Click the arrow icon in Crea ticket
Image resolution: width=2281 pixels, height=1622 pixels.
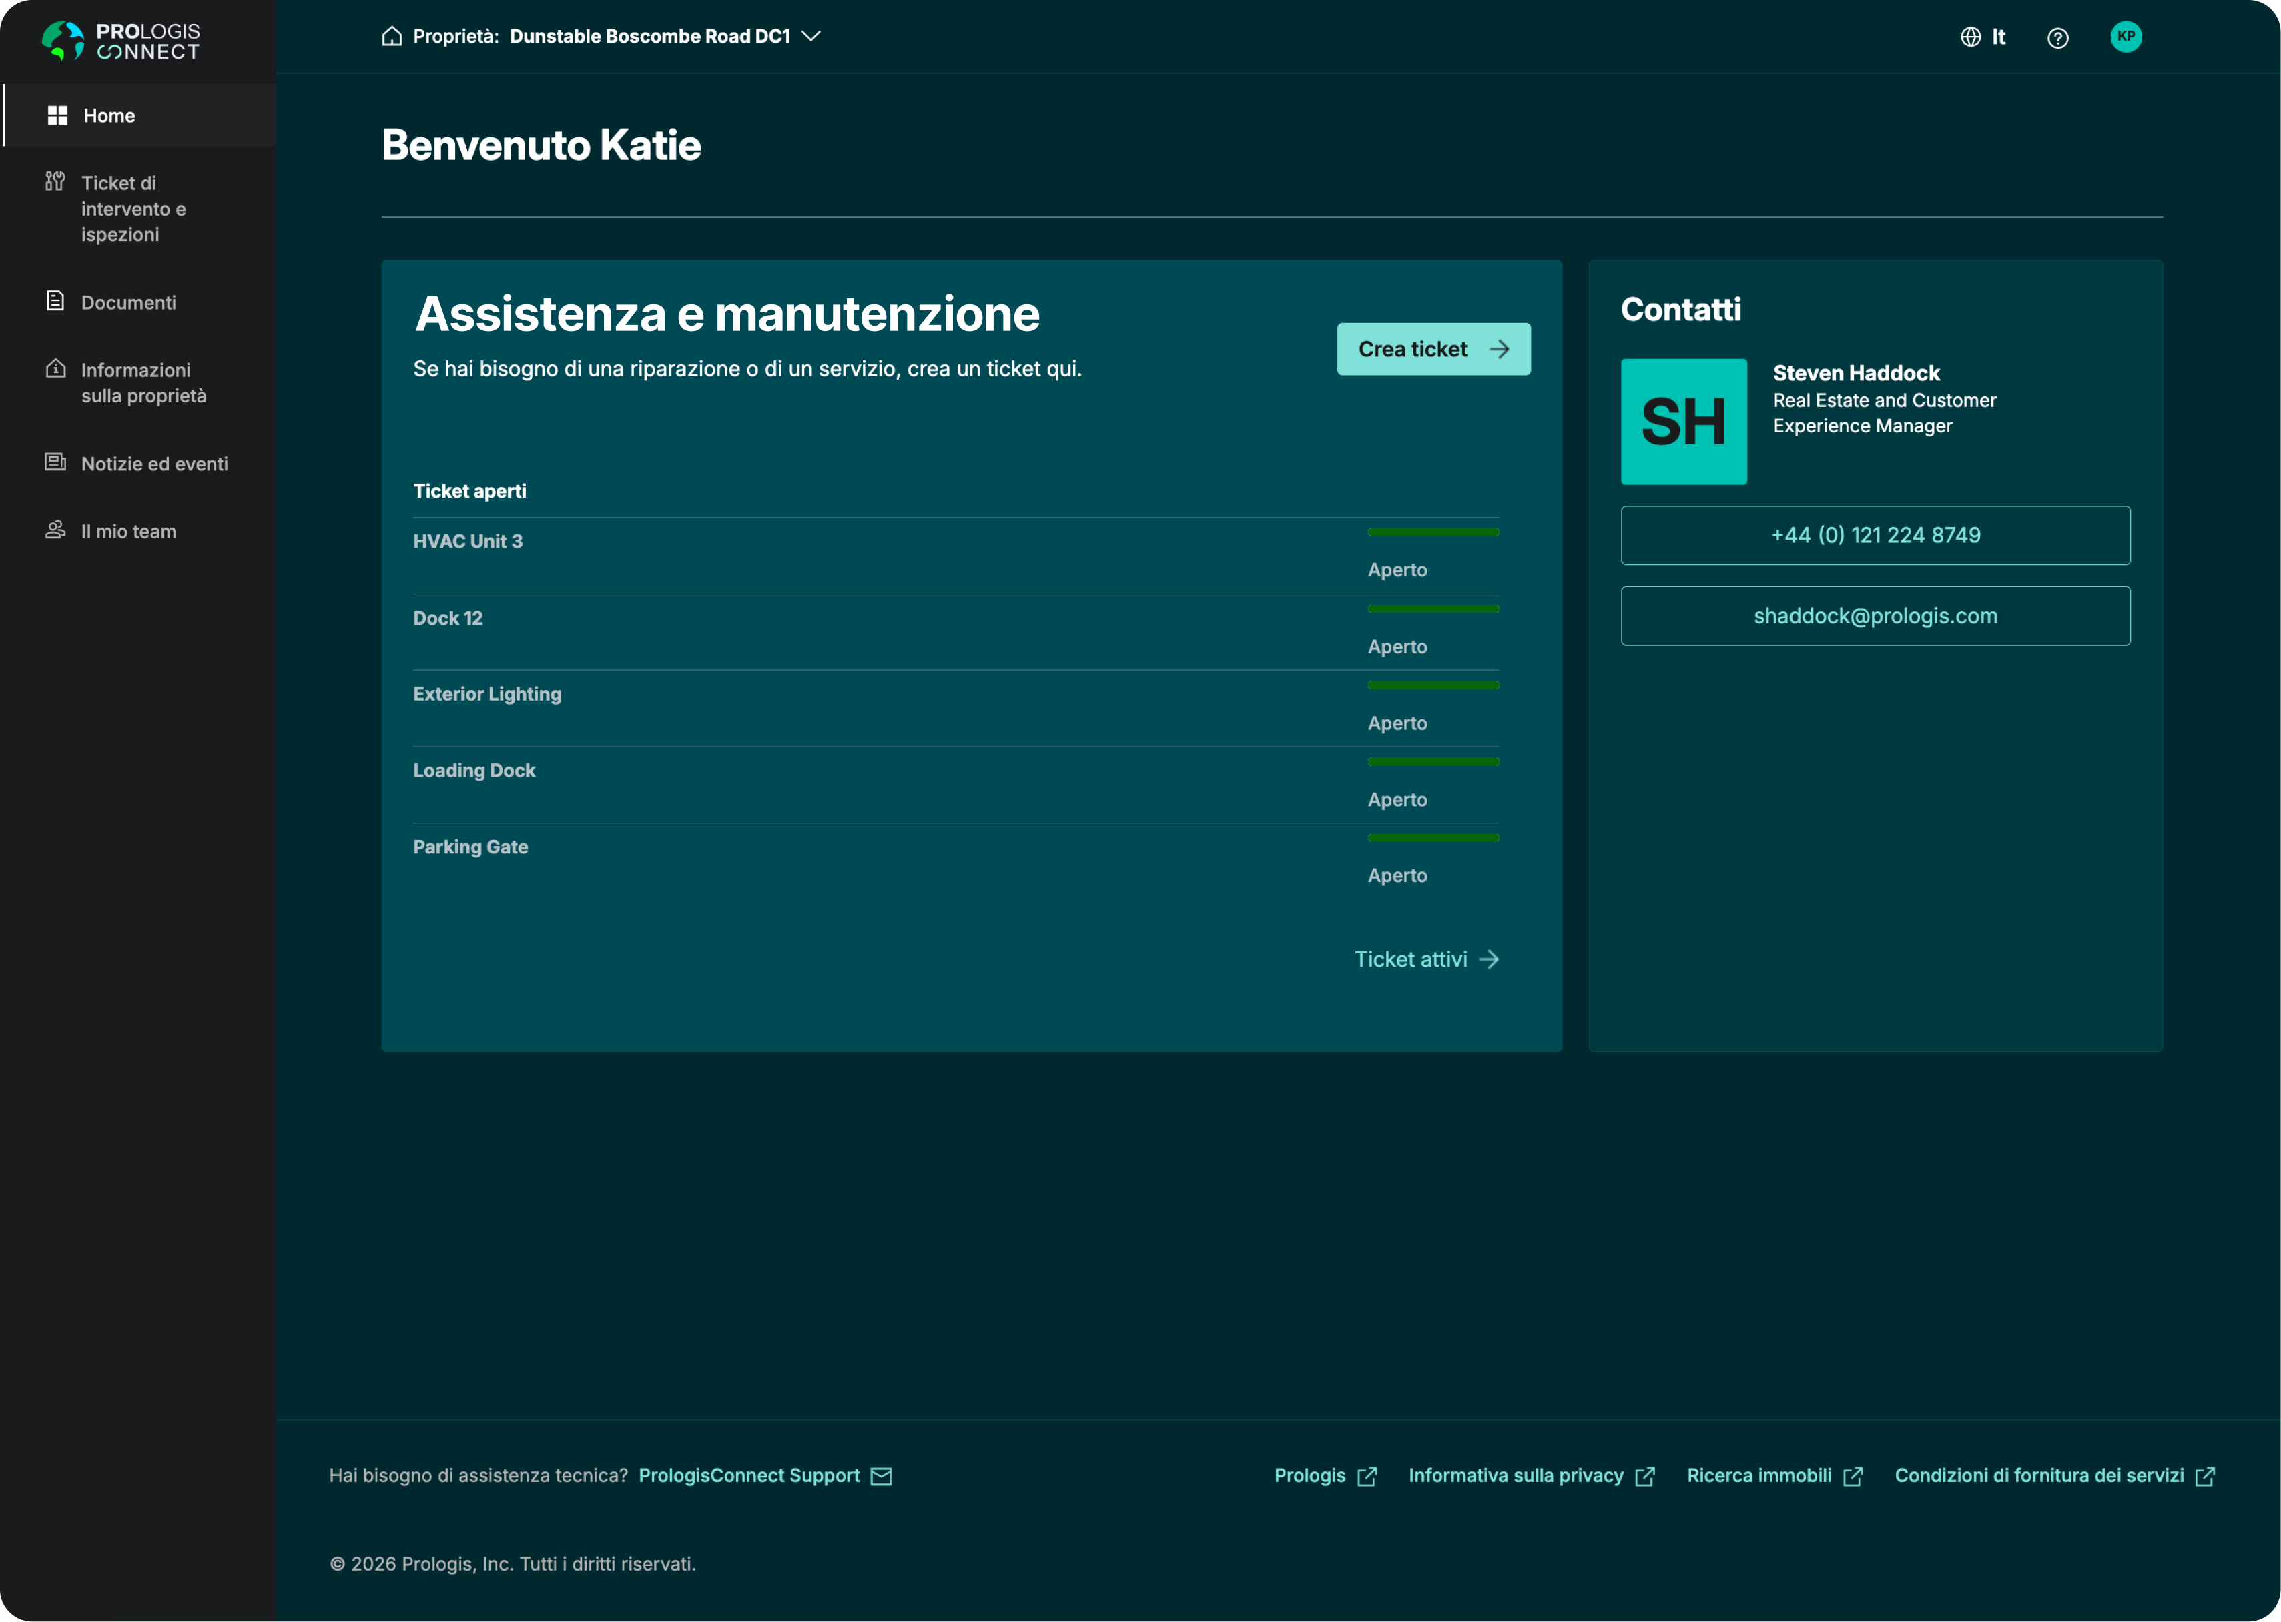[x=1499, y=348]
